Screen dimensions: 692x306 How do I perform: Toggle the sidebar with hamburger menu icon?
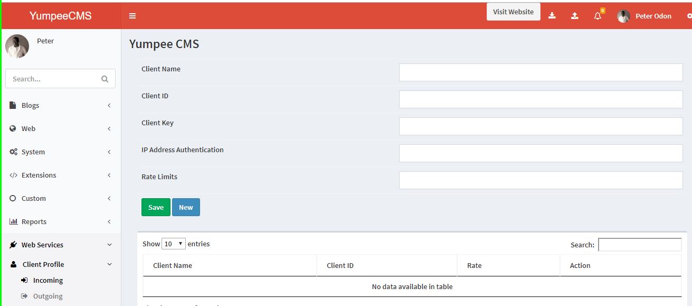tap(132, 16)
